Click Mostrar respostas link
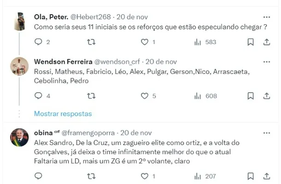The width and height of the screenshot is (281, 184). click(63, 113)
